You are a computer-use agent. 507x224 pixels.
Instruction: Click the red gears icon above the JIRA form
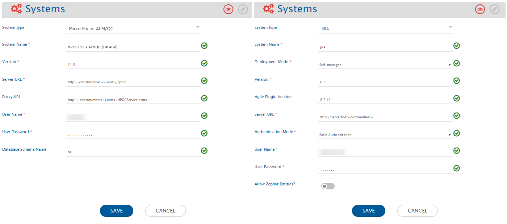pos(268,9)
